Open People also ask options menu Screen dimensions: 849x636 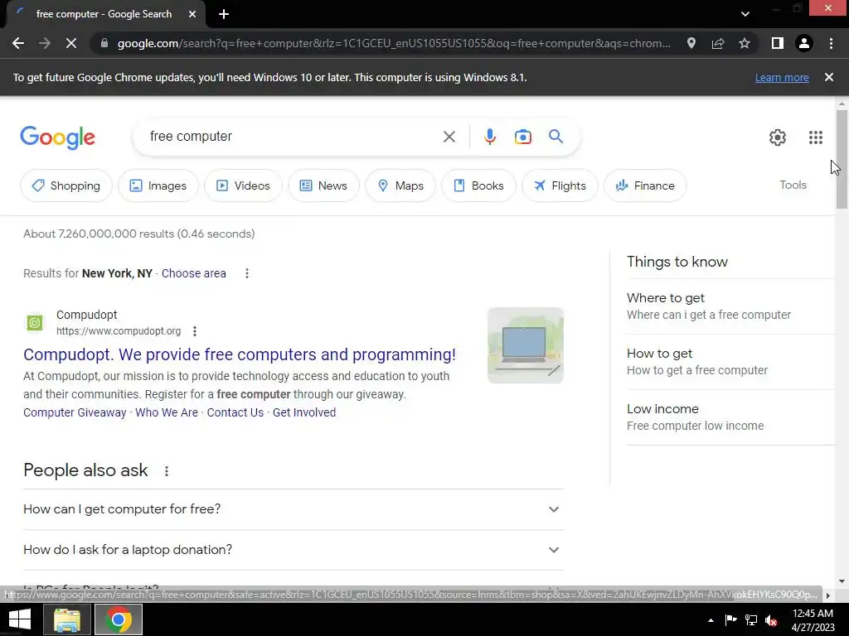click(167, 471)
